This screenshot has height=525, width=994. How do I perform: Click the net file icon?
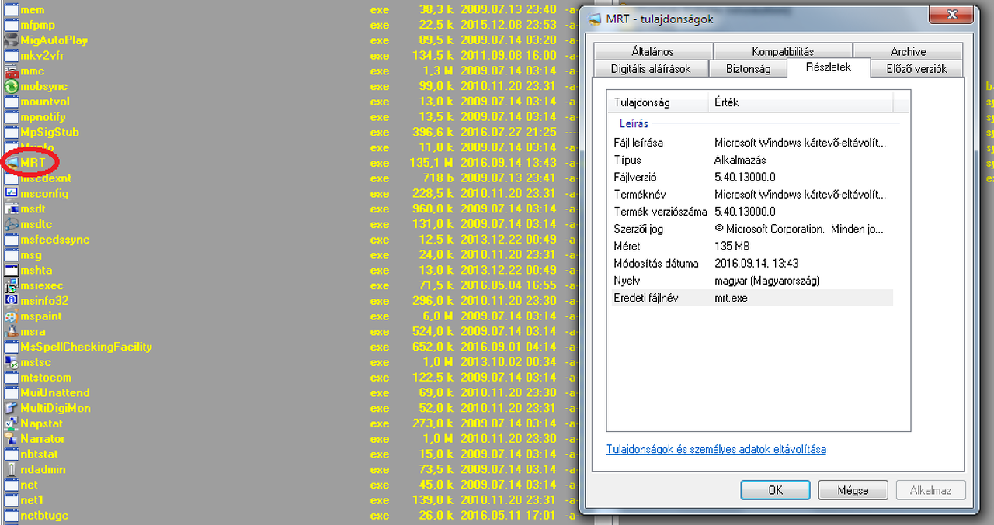[x=11, y=485]
